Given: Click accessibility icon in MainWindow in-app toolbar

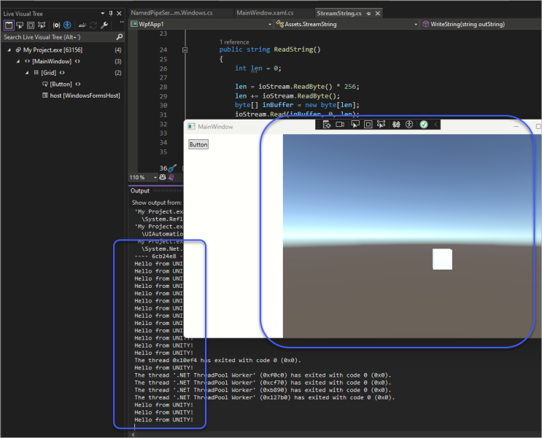Looking at the screenshot, I should [409, 125].
